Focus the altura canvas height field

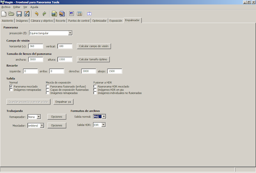point(65,59)
